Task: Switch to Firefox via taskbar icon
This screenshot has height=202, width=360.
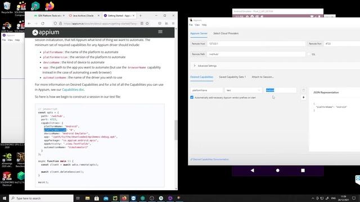Action: (x=124, y=198)
